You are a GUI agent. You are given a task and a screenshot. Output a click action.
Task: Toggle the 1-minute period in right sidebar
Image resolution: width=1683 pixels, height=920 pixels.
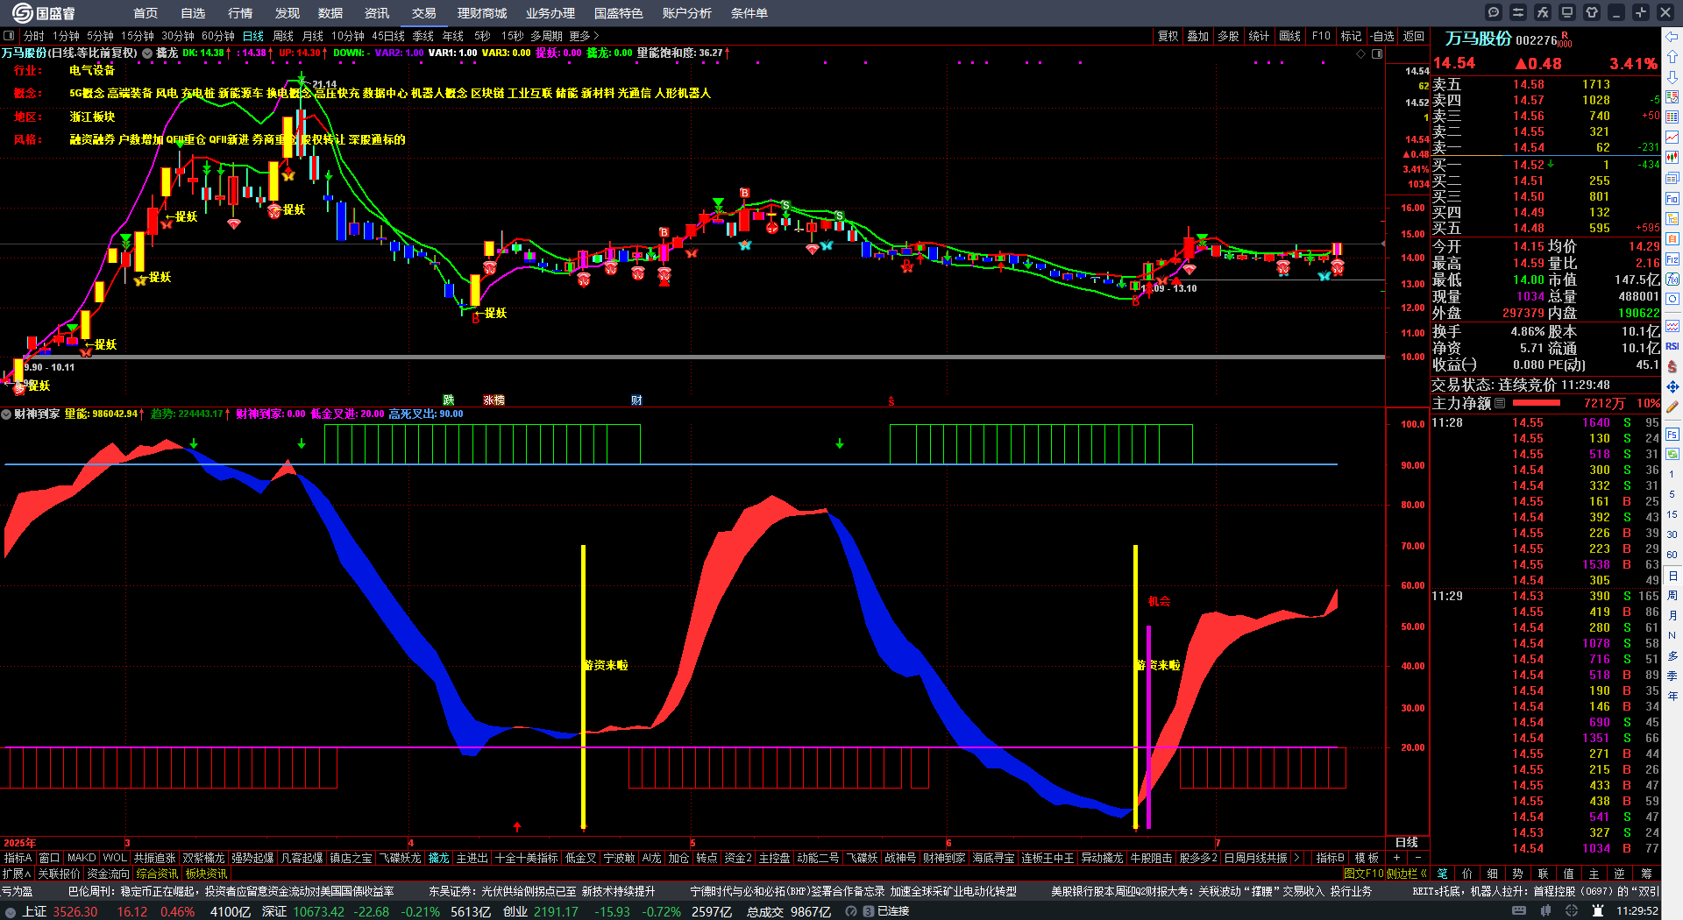click(1672, 474)
